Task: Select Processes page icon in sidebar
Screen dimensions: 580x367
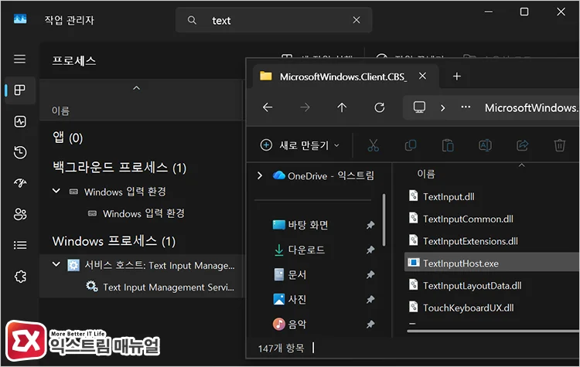Action: pyautogui.click(x=19, y=90)
